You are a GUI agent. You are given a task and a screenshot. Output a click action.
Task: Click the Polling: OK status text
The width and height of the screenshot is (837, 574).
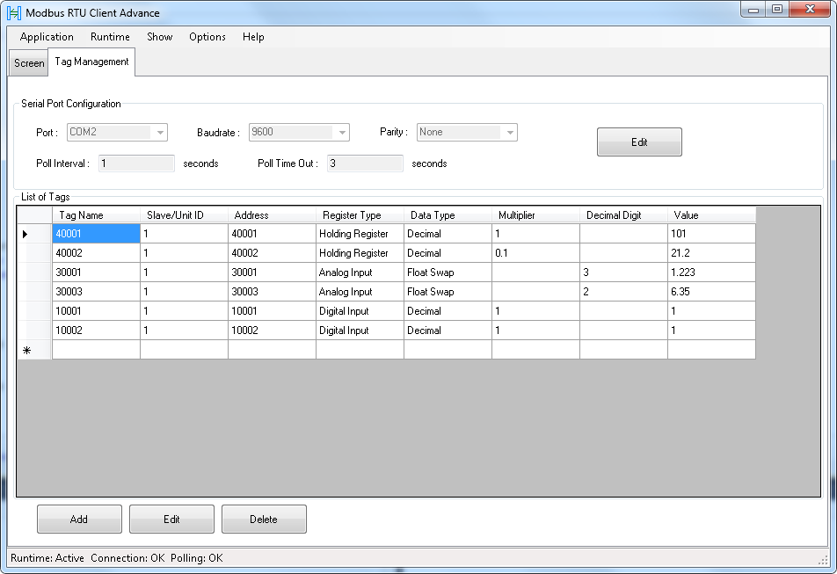tap(196, 558)
